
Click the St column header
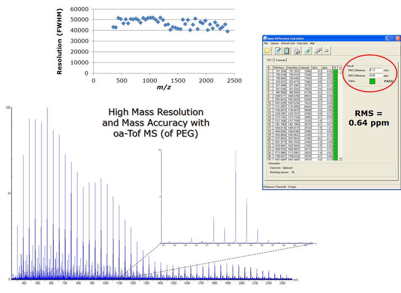335,68
